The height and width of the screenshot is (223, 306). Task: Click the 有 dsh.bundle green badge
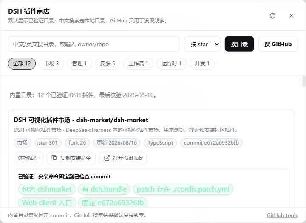(104, 189)
